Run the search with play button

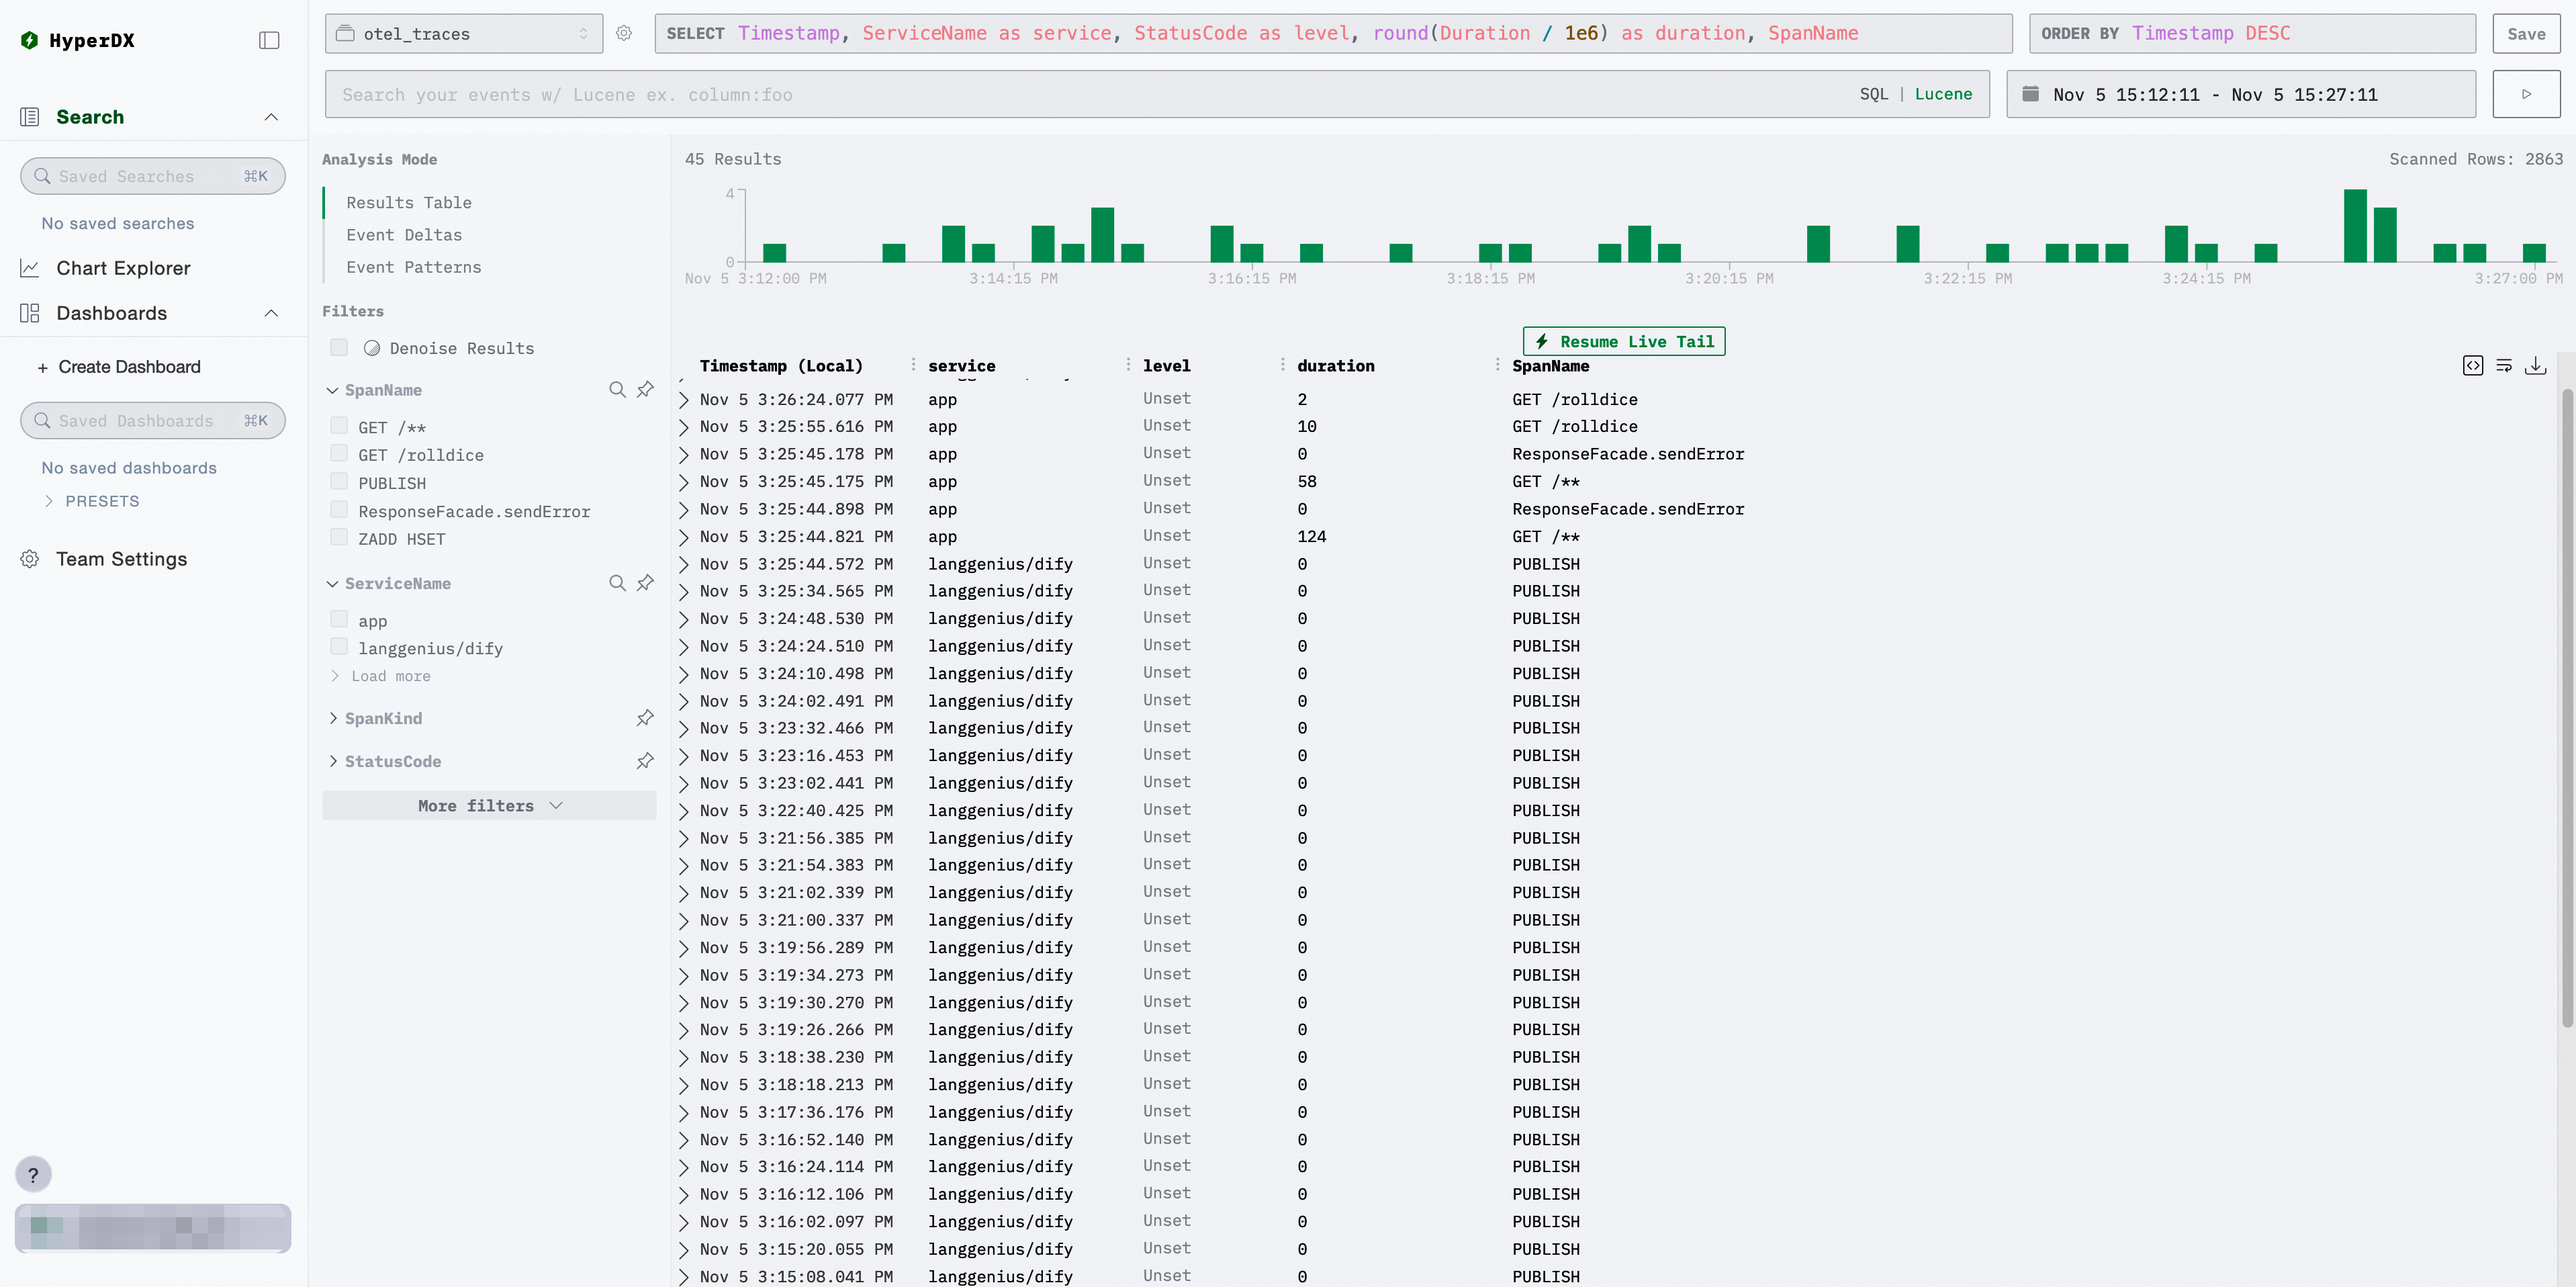point(2525,94)
